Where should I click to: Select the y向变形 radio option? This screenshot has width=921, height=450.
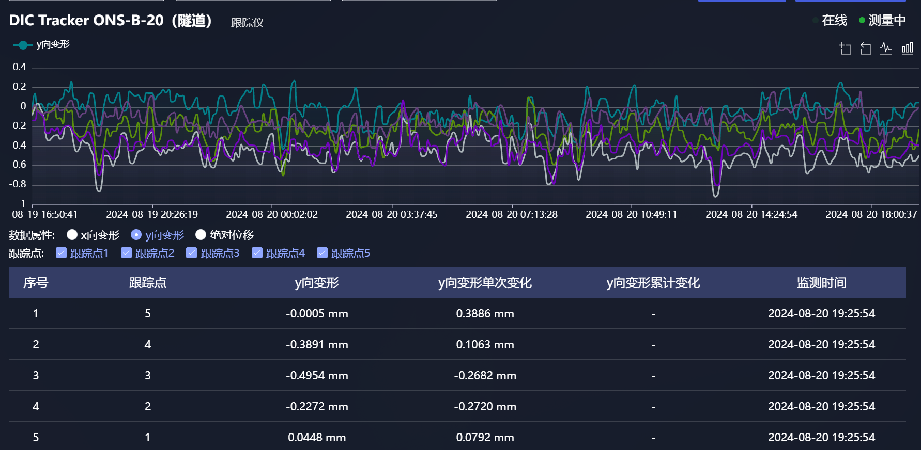click(x=136, y=235)
